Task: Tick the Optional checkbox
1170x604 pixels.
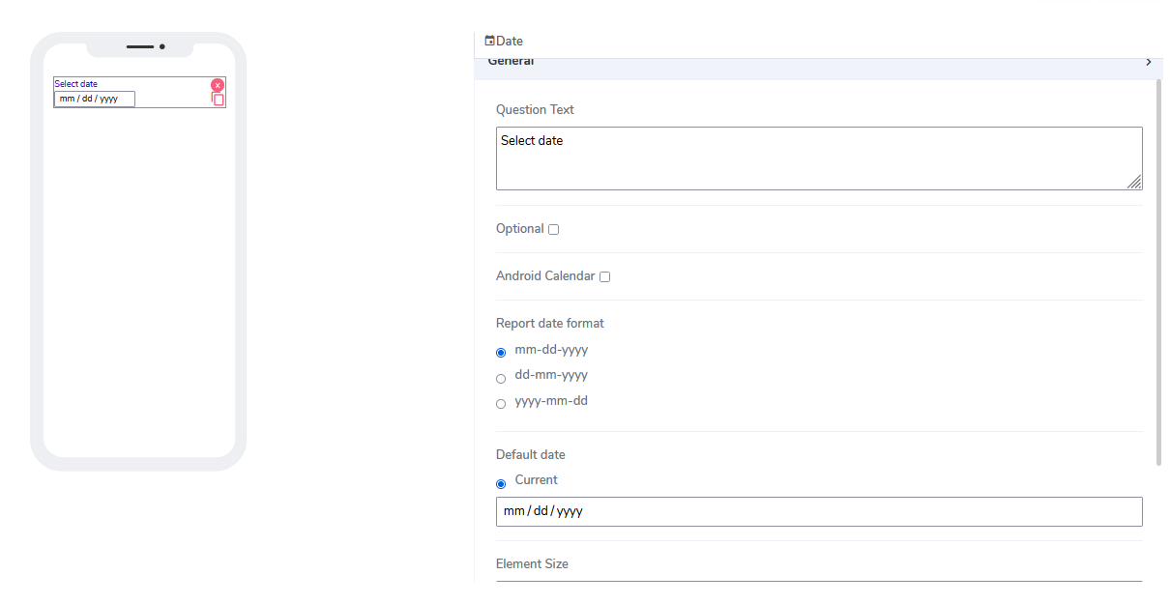Action: 553,230
